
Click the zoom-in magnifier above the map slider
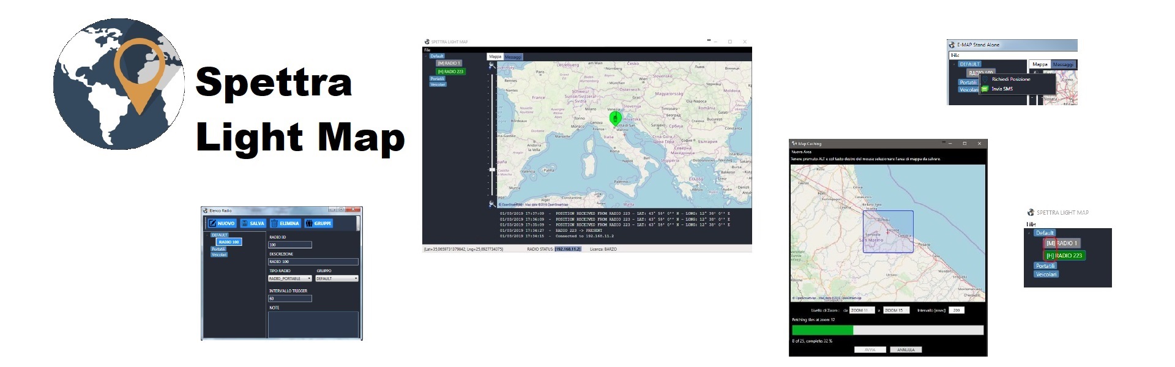[493, 65]
